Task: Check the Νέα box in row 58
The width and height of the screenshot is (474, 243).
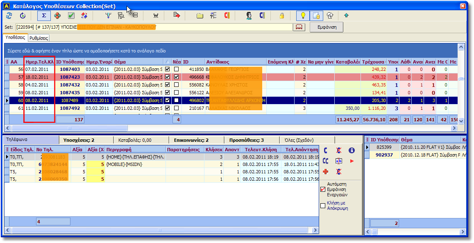Action: pos(177,85)
